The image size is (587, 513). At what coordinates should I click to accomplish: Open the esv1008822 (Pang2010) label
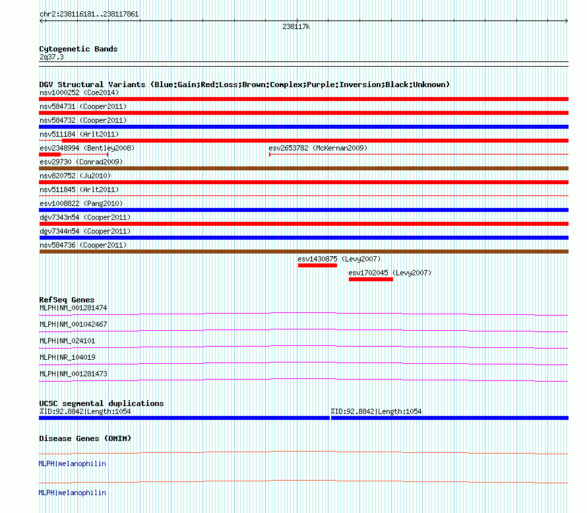(81, 203)
